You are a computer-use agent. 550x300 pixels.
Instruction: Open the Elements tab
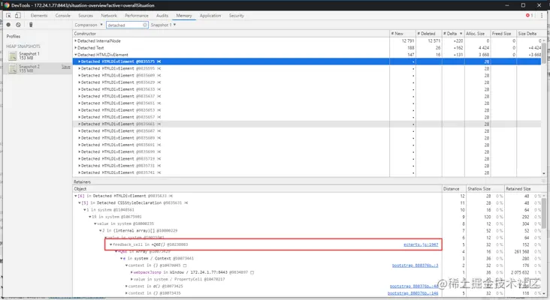(x=39, y=16)
